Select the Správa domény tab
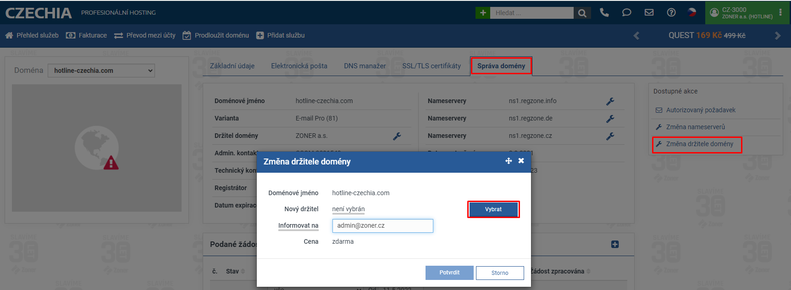Screen dimensions: 791x290 (501, 66)
